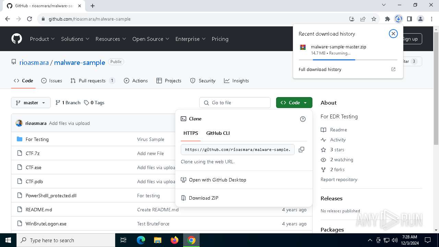Click malware-sample-master.zip archive icon
Viewport: 439px width, 247px height.
point(302,47)
